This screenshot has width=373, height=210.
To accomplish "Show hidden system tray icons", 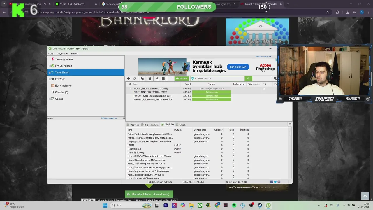I will point(319,205).
